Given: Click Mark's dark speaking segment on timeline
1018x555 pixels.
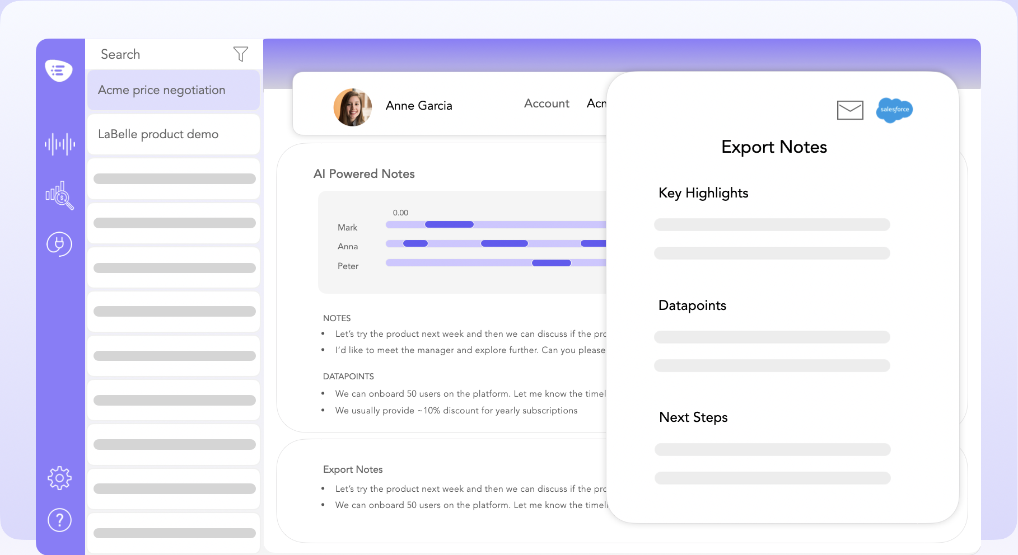Looking at the screenshot, I should [x=449, y=224].
